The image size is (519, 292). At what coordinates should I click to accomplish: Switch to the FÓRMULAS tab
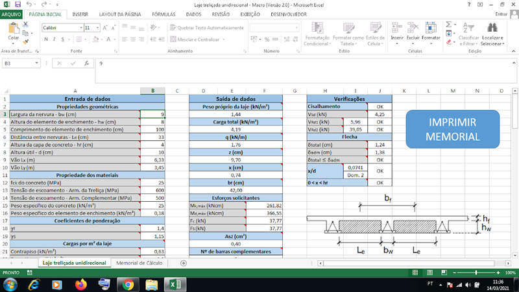tap(163, 14)
